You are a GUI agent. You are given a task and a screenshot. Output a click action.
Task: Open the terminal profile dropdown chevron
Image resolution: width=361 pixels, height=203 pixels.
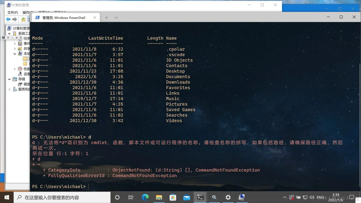tap(116, 18)
